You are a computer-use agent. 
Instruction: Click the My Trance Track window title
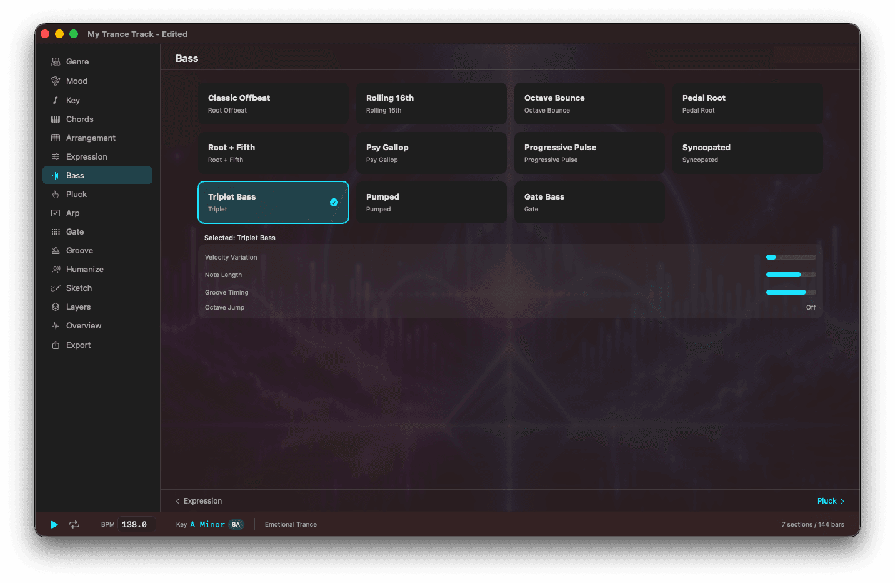(137, 34)
